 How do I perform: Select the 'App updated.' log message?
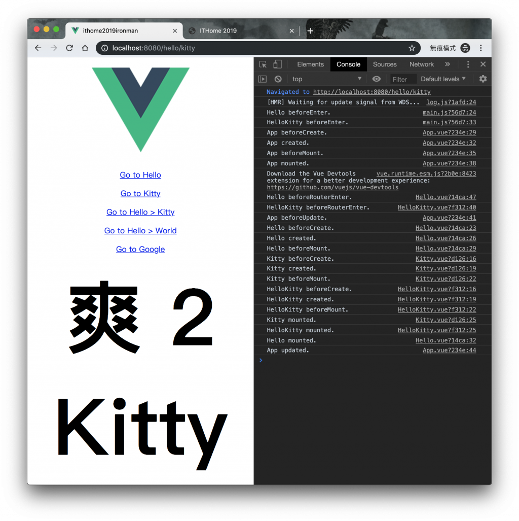(x=287, y=350)
